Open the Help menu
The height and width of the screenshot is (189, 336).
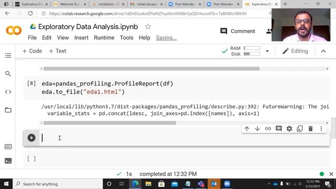[144, 38]
